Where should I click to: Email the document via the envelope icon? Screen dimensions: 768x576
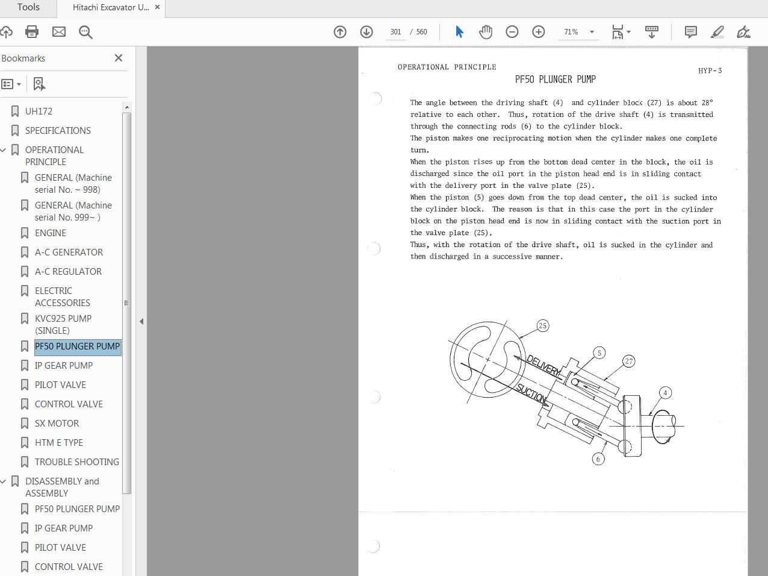[x=58, y=32]
